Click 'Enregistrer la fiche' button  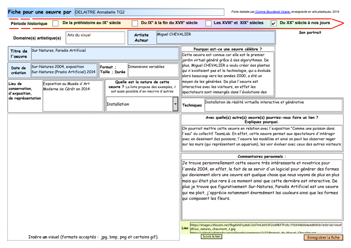[x=323, y=237]
